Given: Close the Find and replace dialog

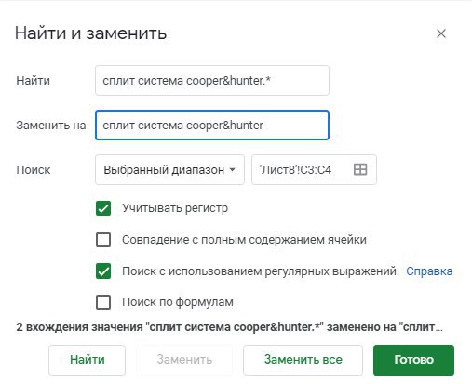Looking at the screenshot, I should point(441,33).
